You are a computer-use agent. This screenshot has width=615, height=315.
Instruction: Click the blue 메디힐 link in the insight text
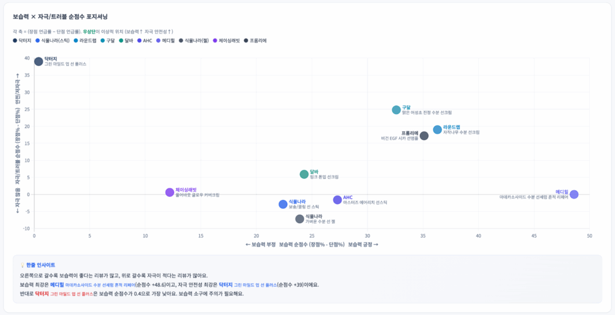tap(57, 284)
